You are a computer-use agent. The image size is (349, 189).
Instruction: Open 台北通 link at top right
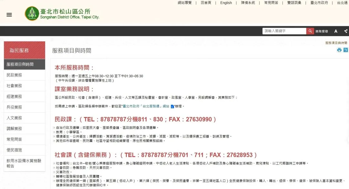[342, 3]
